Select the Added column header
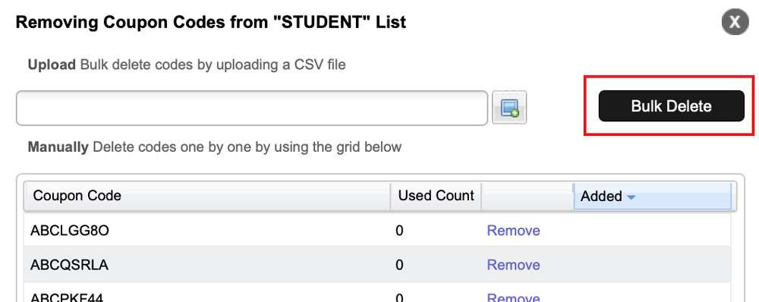Screen dimensions: 759x302 653,196
